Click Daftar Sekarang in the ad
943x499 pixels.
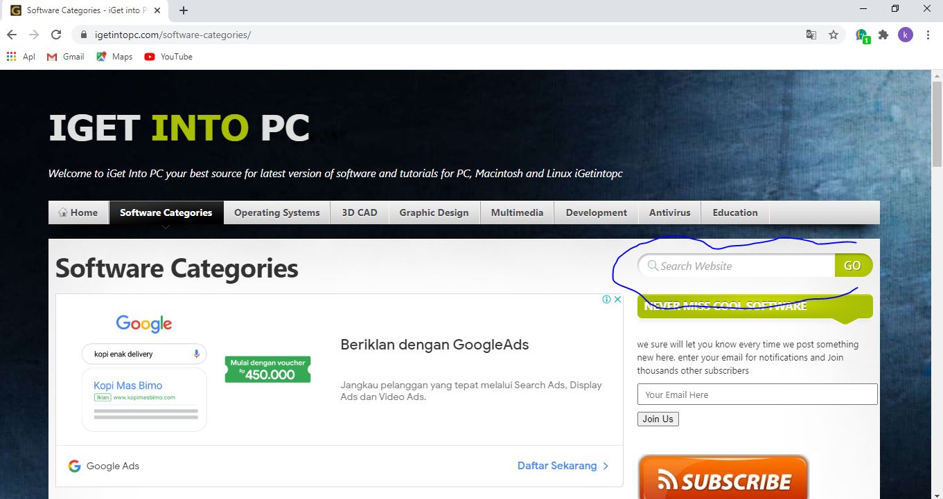coord(563,466)
